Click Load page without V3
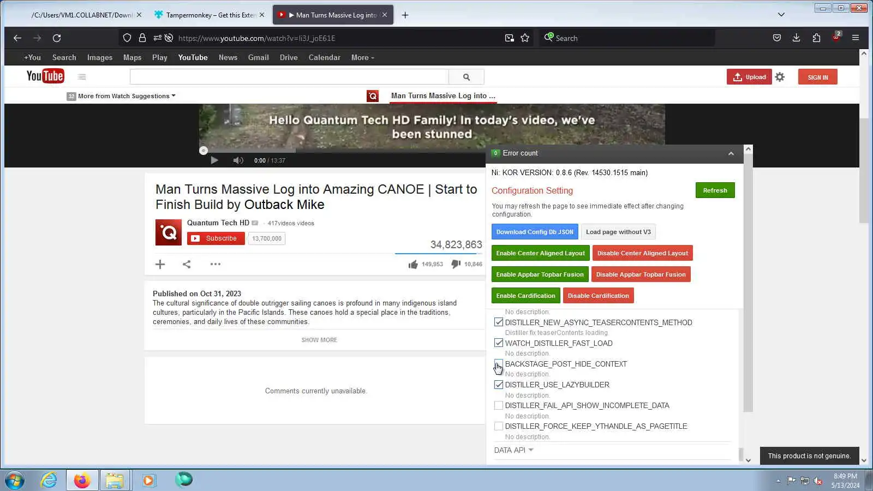Screen dimensions: 873x491 618,232
